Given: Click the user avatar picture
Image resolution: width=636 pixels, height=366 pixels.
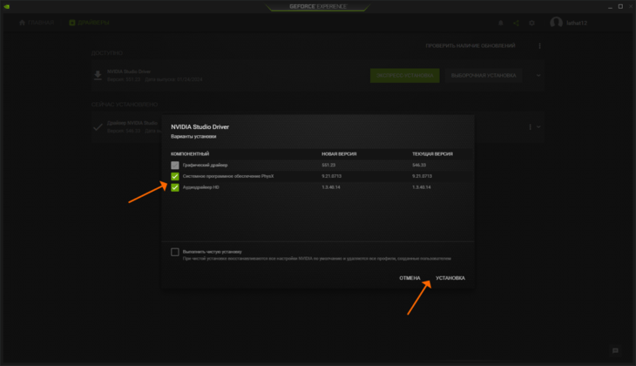Looking at the screenshot, I should (x=556, y=23).
